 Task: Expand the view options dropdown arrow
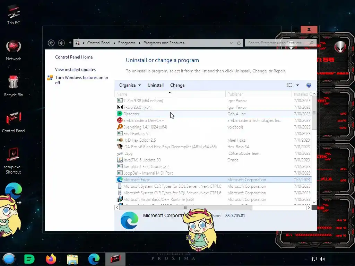(298, 85)
